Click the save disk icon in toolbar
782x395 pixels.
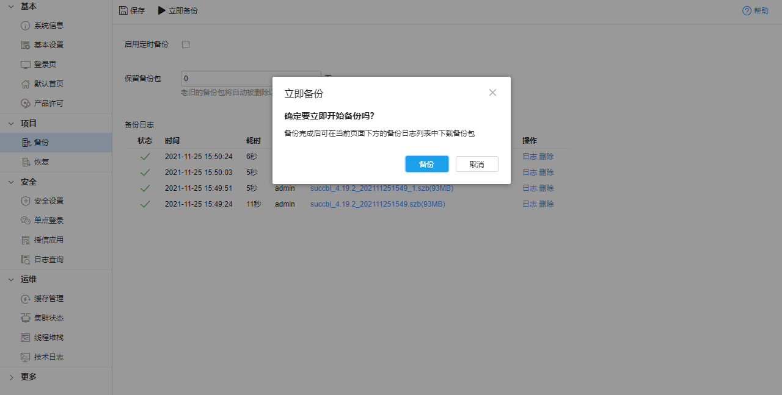pos(123,10)
